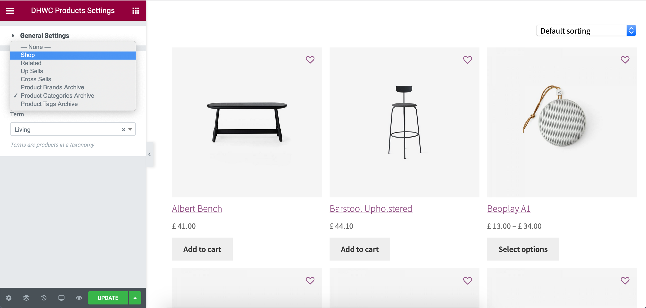Enable Related products source option
The width and height of the screenshot is (646, 308).
coord(31,63)
